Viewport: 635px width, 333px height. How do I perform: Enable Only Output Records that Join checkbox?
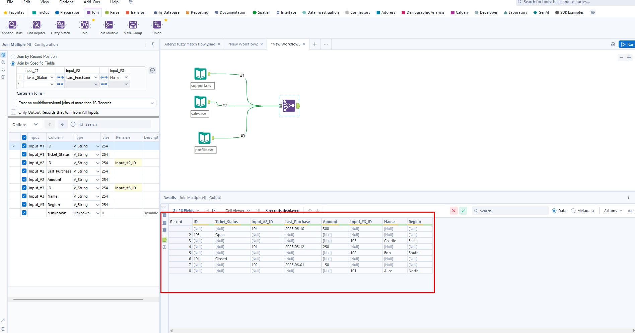pos(13,112)
